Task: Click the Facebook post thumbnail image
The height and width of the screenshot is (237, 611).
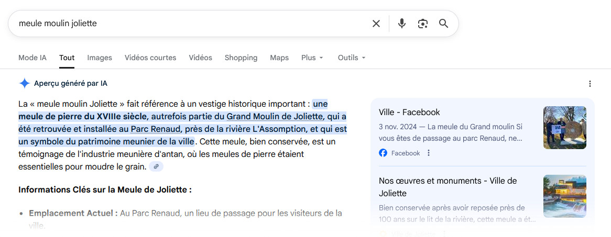Action: (564, 128)
